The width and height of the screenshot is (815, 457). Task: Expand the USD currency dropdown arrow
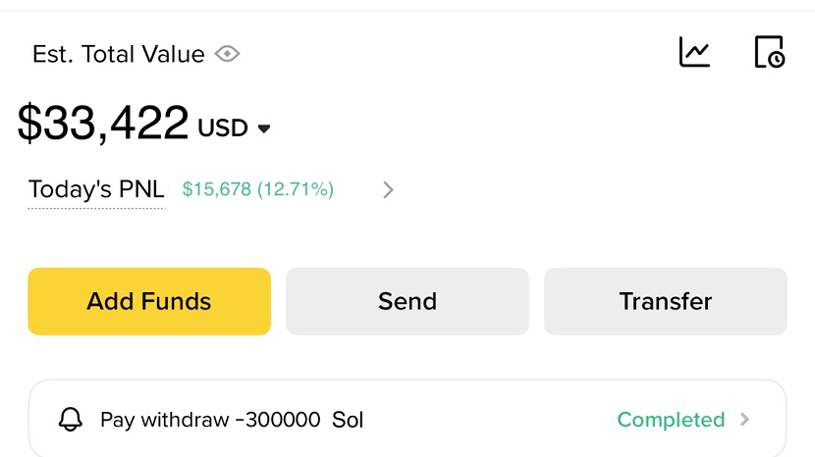point(263,128)
